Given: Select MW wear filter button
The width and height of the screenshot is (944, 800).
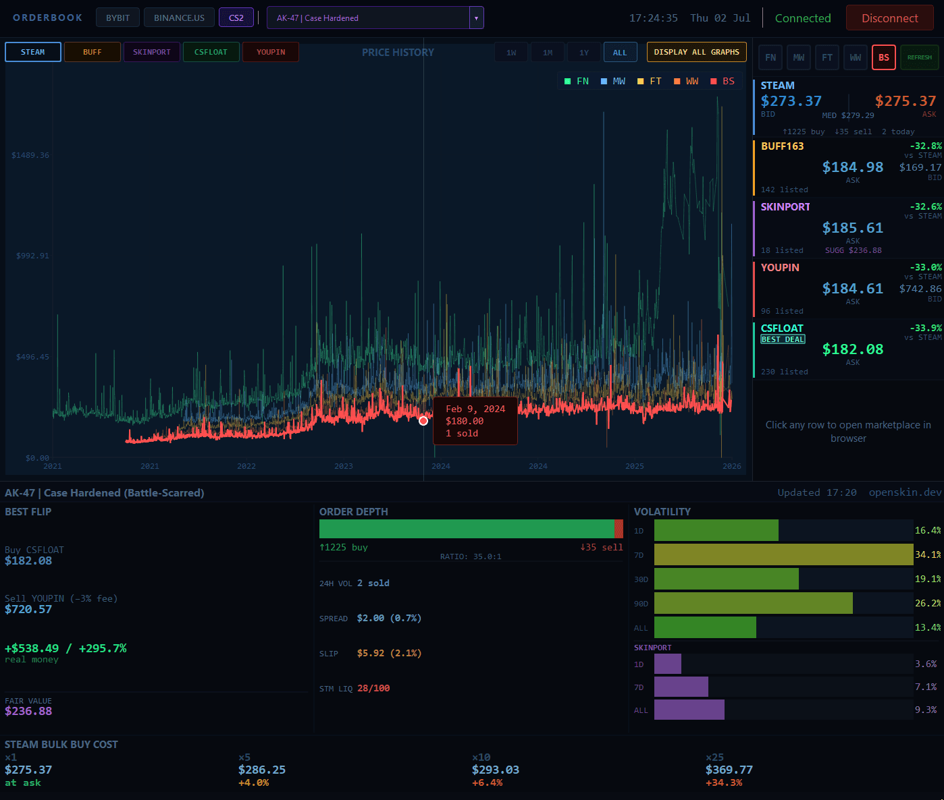Looking at the screenshot, I should 799,57.
